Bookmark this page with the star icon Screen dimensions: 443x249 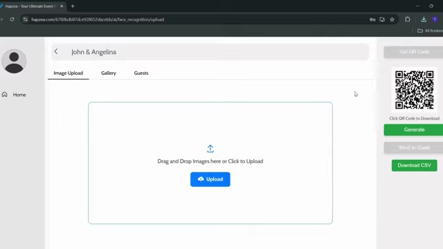click(x=392, y=19)
